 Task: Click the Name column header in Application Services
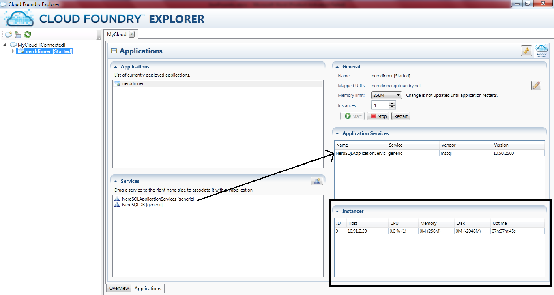coord(361,145)
